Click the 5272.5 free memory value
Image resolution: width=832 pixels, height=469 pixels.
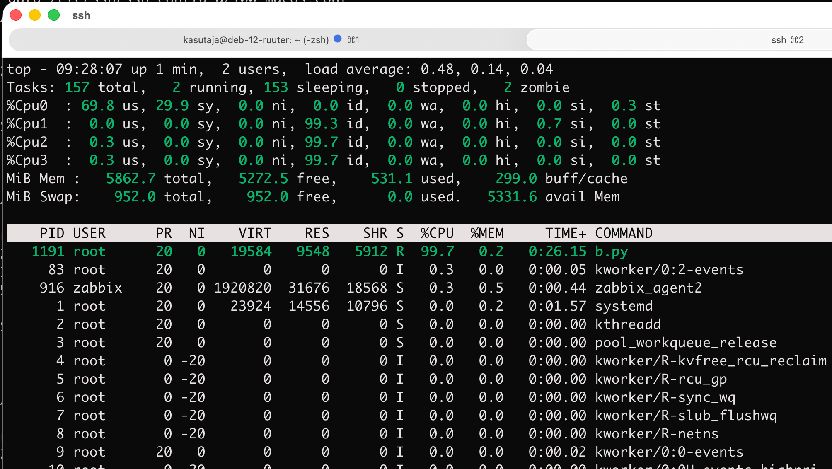tap(263, 179)
